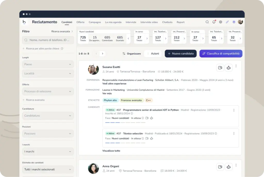Click Classifica di compatibilità button
Image resolution: width=264 pixels, height=177 pixels.
pyautogui.click(x=221, y=54)
